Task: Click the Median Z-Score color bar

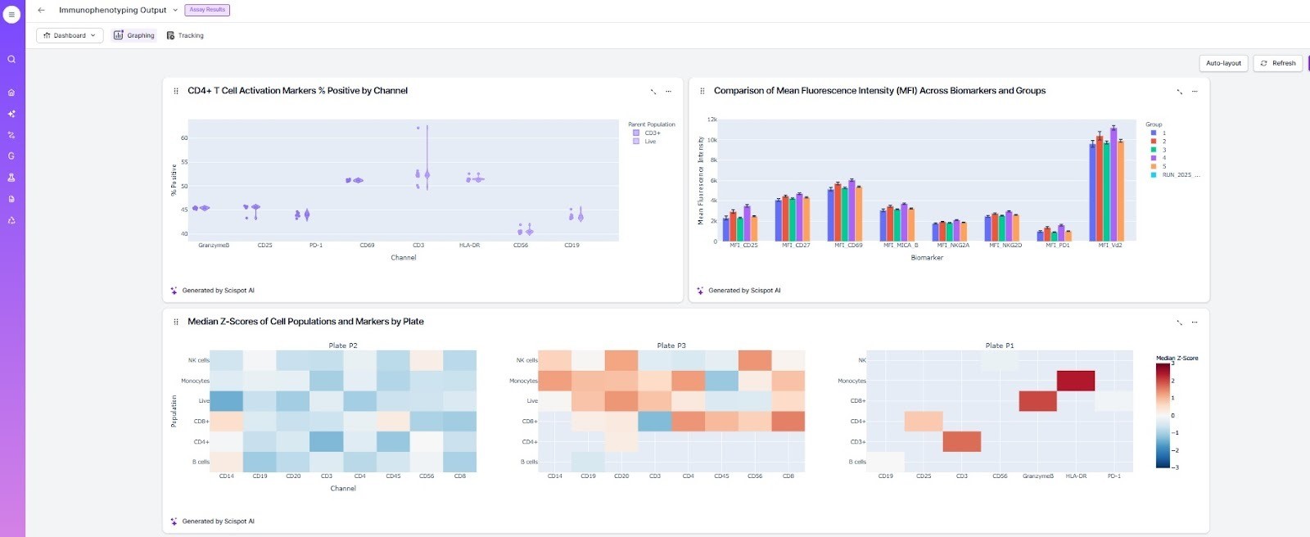Action: click(1163, 416)
